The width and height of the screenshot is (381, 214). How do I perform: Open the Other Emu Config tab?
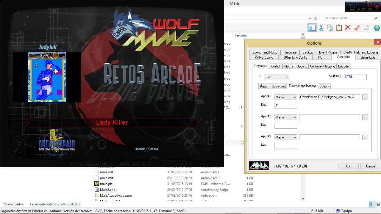coord(296,57)
